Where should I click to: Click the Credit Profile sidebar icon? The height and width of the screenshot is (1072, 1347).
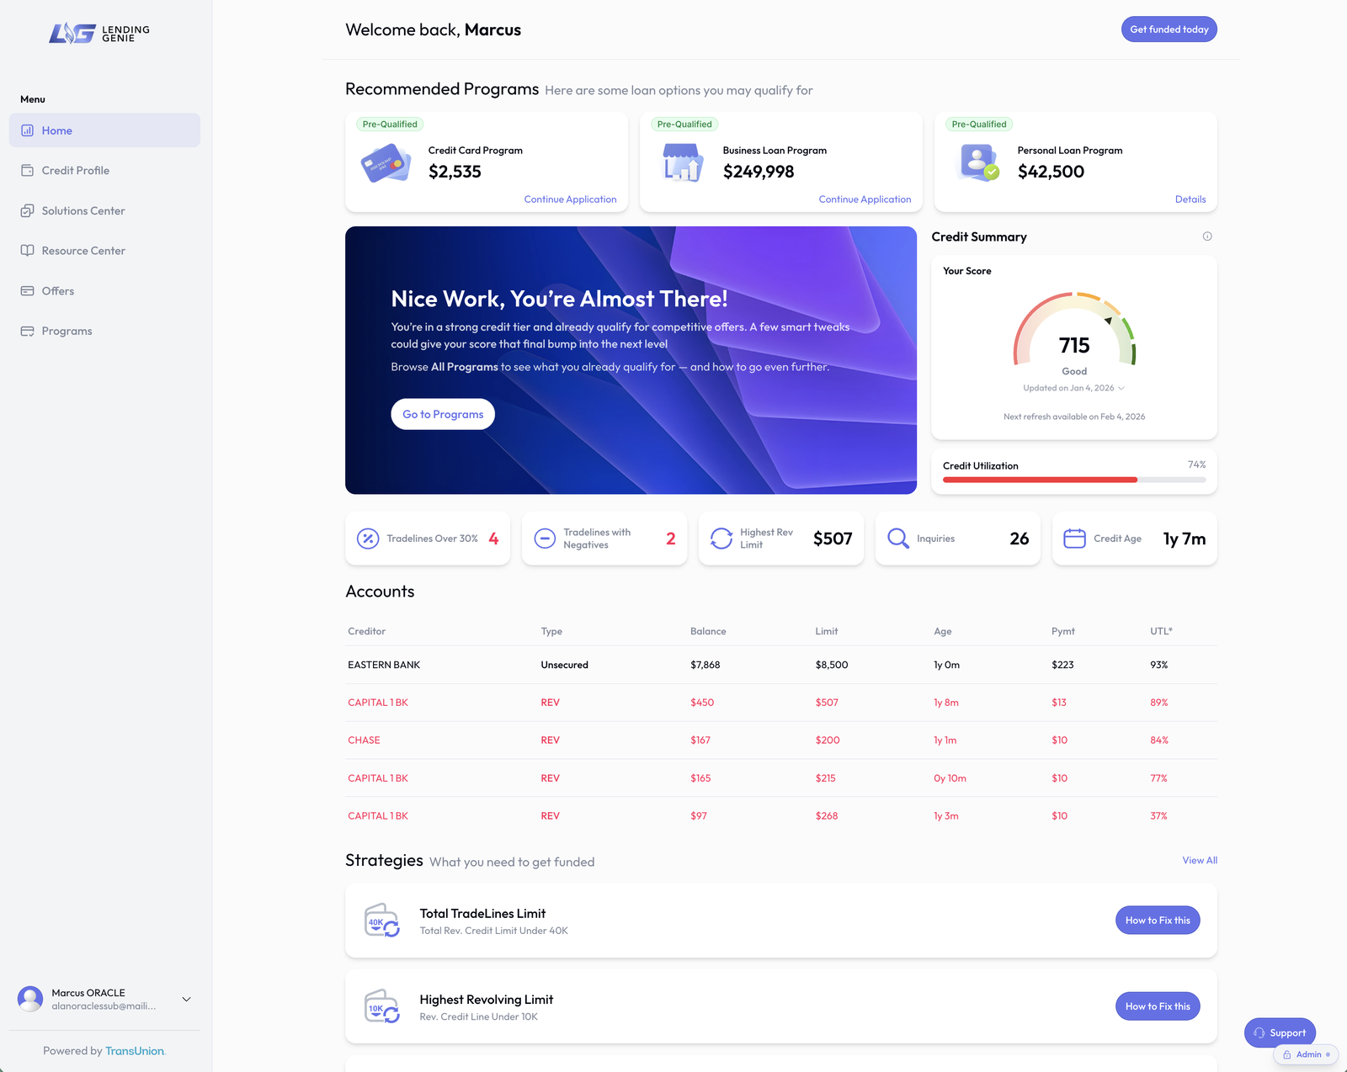pyautogui.click(x=28, y=170)
